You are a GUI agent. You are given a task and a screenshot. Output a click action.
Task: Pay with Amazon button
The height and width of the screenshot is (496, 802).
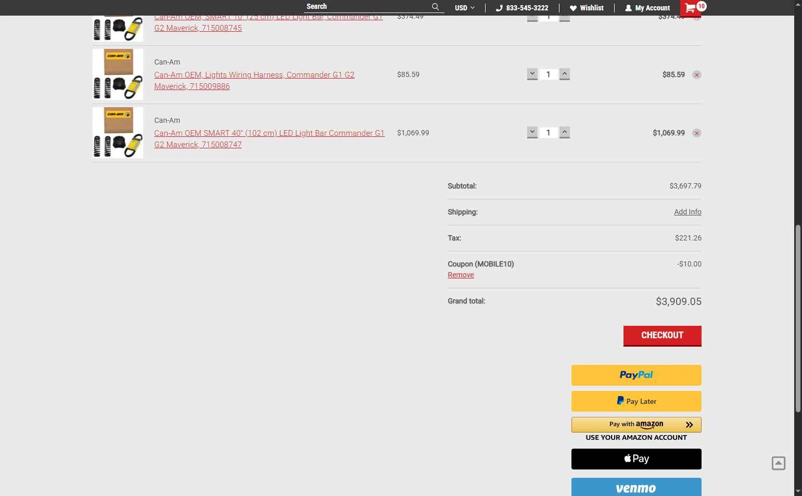coord(636,425)
